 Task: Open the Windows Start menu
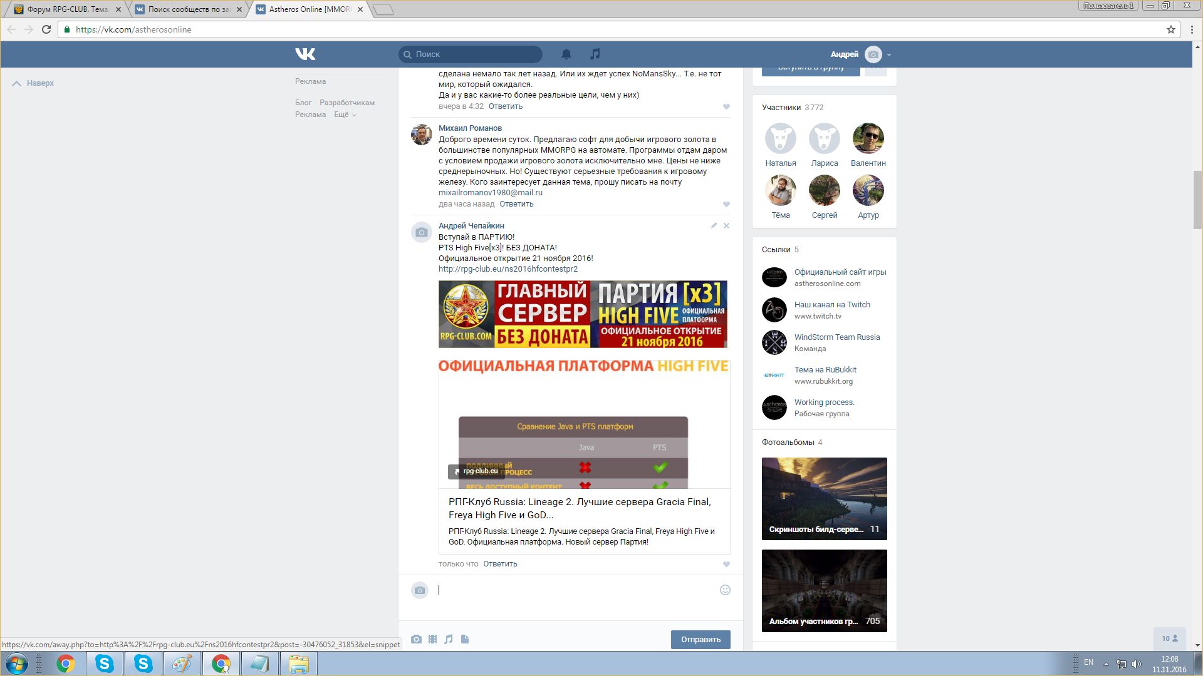point(17,663)
